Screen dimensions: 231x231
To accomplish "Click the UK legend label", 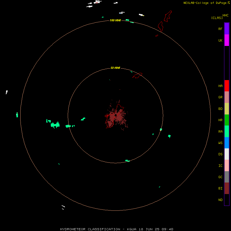I will click(x=220, y=41).
